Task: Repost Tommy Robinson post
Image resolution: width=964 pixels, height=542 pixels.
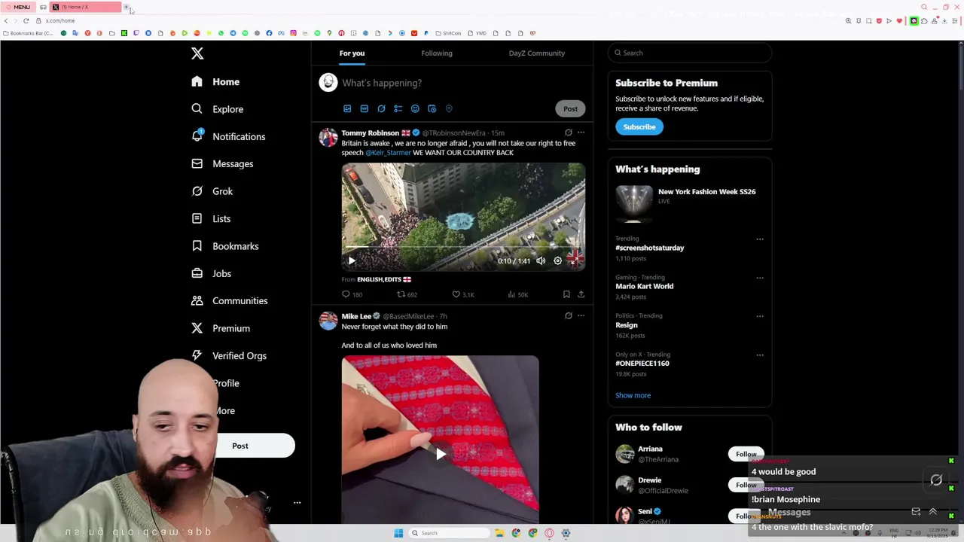Action: [407, 294]
